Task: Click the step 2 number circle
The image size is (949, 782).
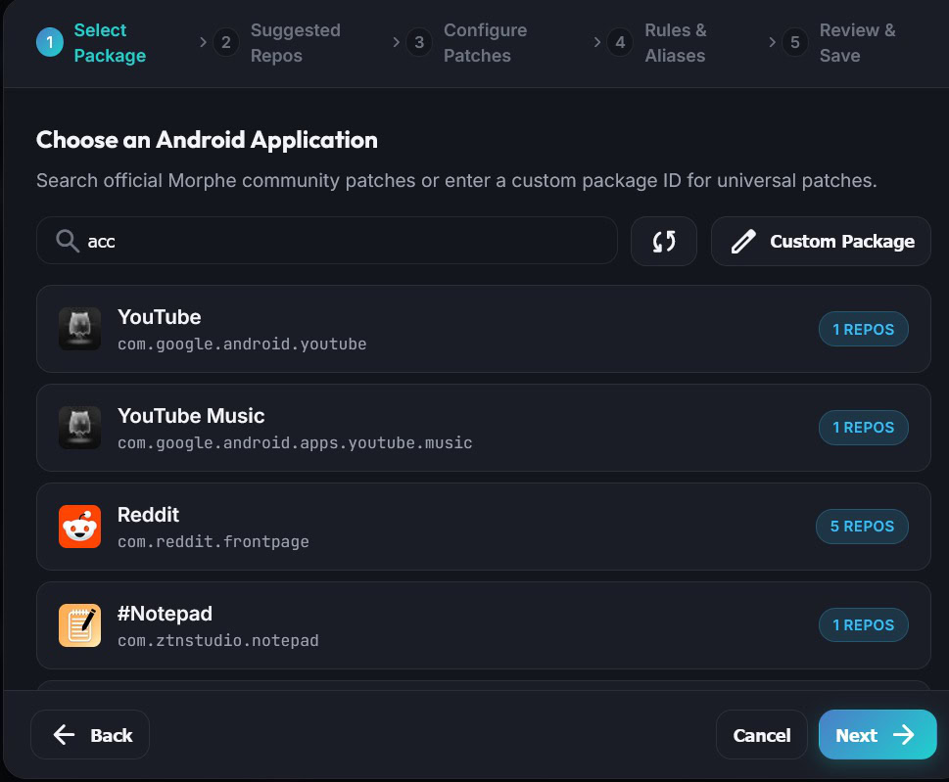Action: pos(226,42)
